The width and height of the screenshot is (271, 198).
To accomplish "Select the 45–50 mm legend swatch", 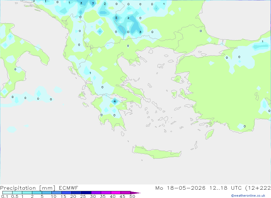I will [125, 193].
